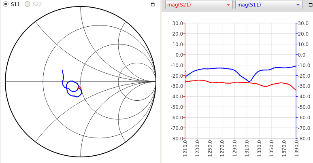The height and width of the screenshot is (163, 313).
Task: Click the 1350.0 frequency axis label
Action: [271, 148]
